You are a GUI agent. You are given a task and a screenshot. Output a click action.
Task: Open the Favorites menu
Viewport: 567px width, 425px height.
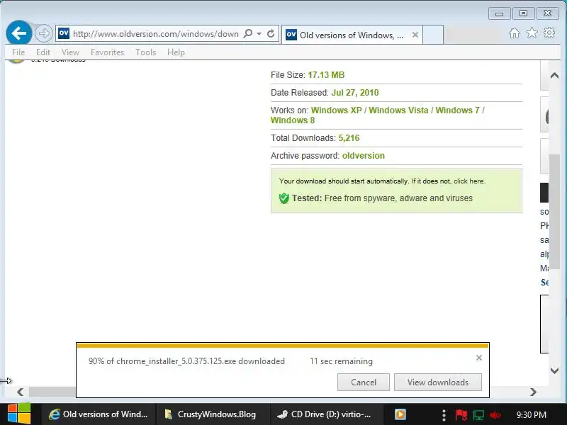pos(108,52)
